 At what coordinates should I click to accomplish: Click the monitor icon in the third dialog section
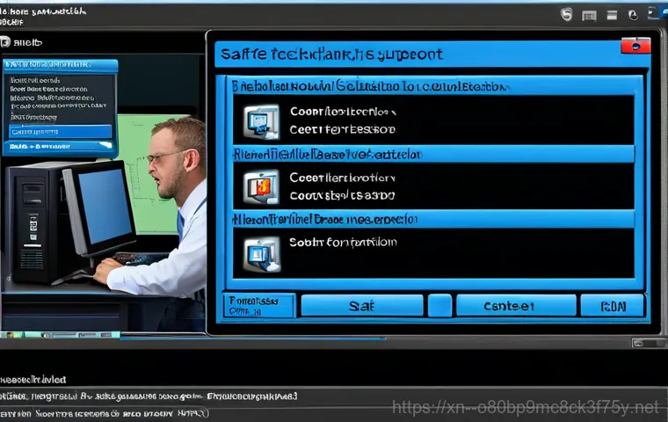click(x=262, y=251)
